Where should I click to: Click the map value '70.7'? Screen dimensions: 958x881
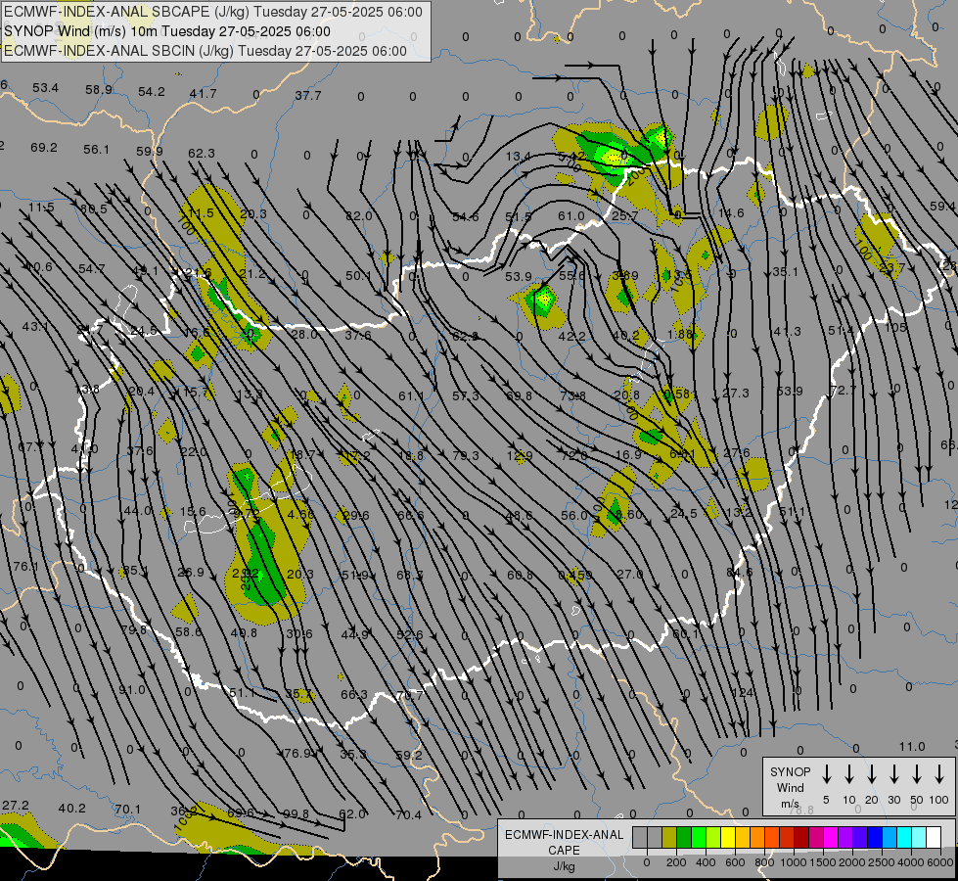pos(409,695)
